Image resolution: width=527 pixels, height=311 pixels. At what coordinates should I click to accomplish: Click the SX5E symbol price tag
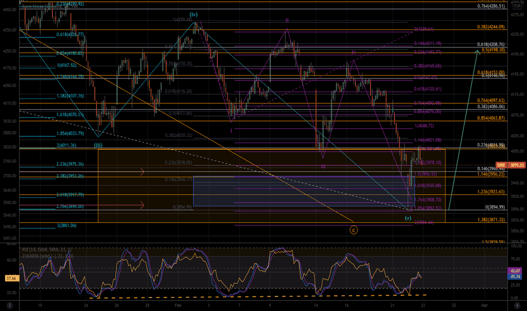[501, 165]
